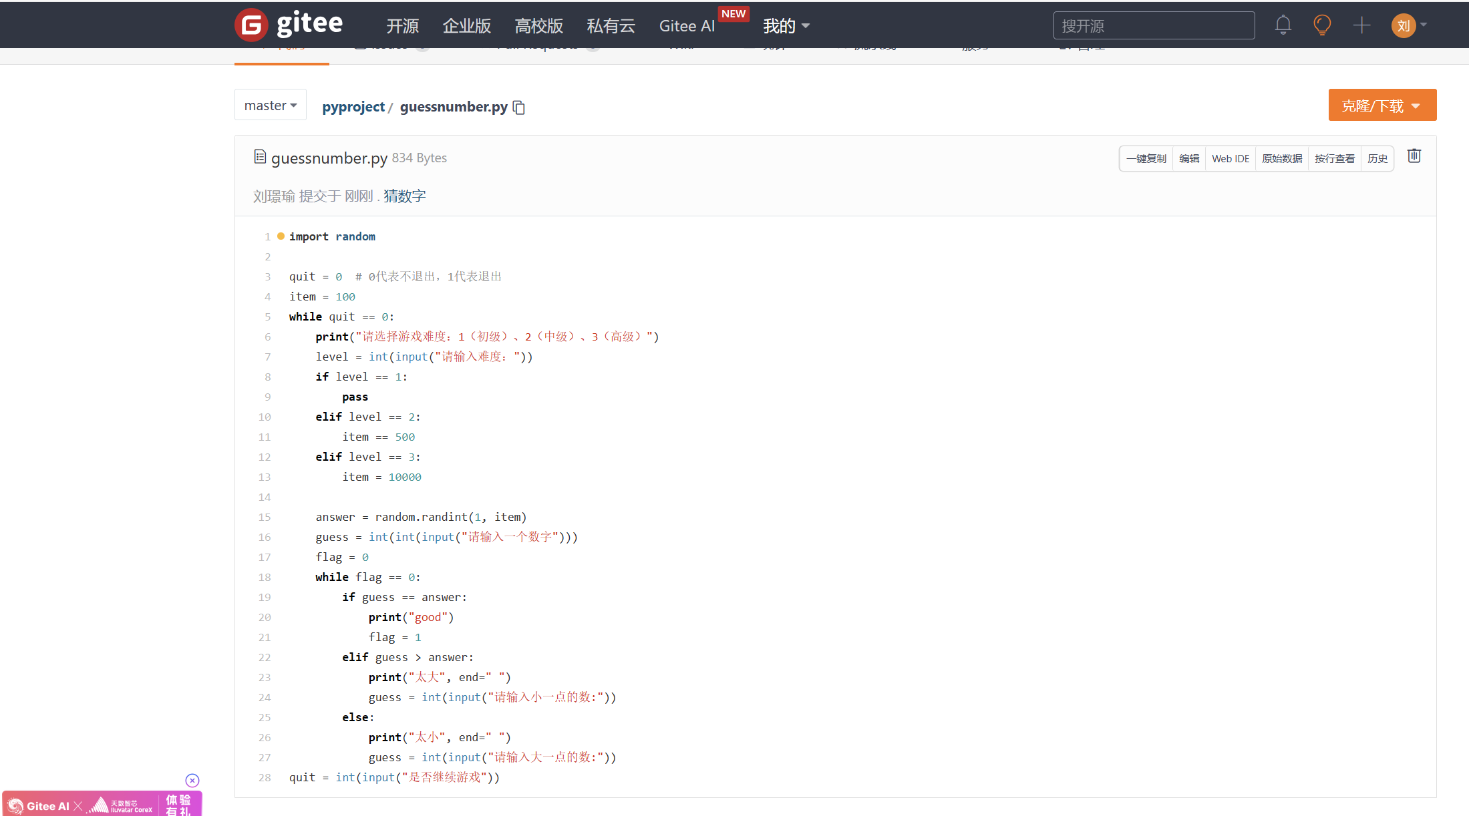Click the guessnumber.py file document icon

[260, 157]
